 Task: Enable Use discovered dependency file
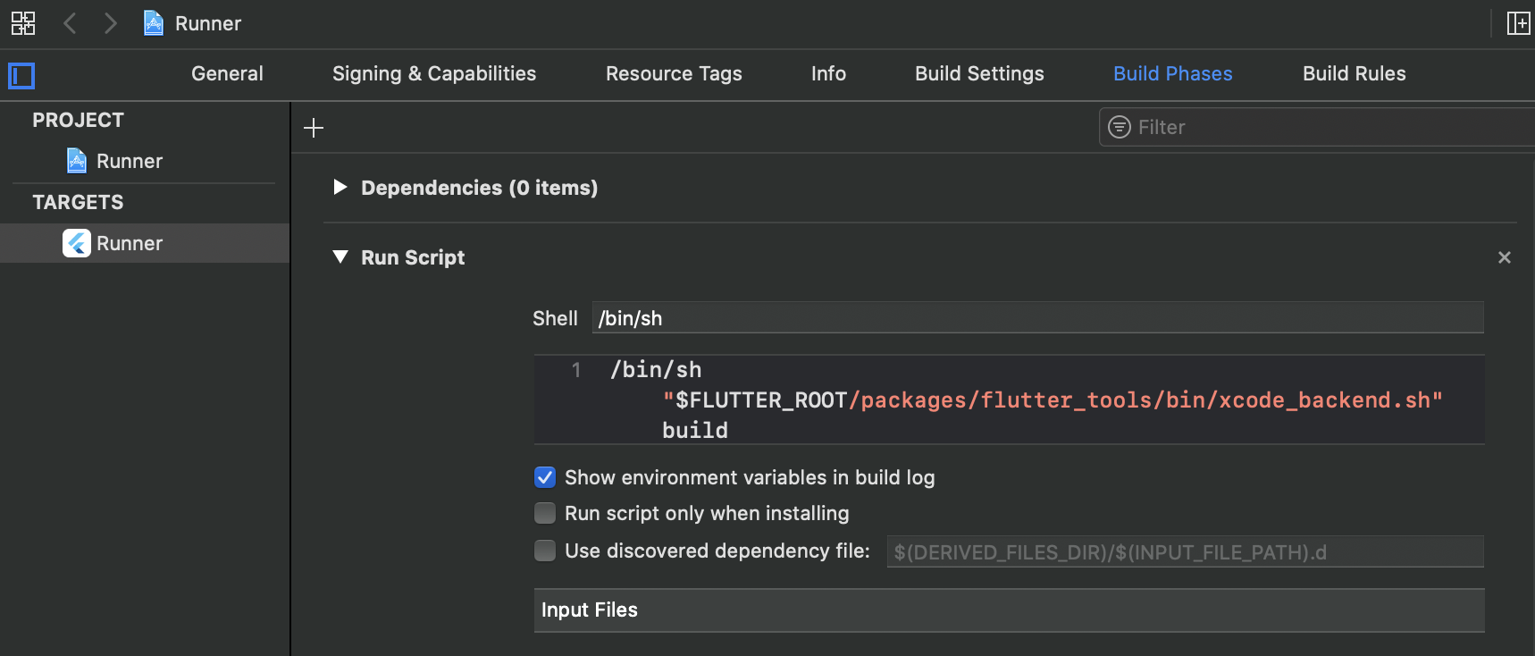pyautogui.click(x=544, y=551)
